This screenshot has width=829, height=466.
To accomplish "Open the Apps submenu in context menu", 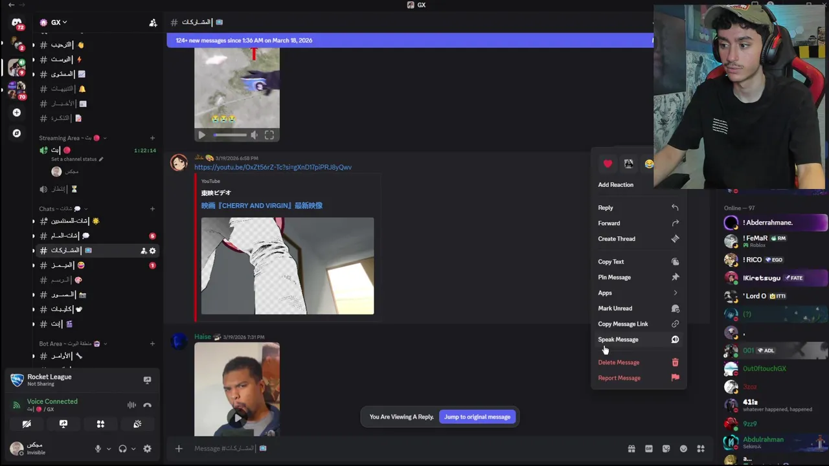I will click(639, 293).
